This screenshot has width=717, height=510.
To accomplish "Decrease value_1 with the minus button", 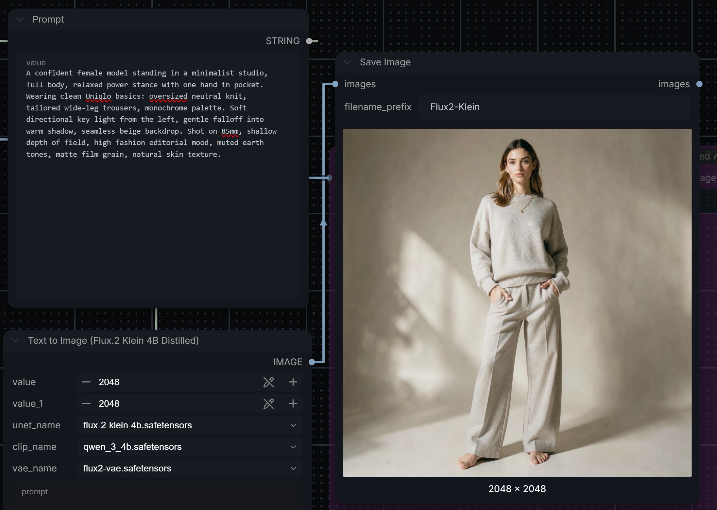I will click(86, 403).
